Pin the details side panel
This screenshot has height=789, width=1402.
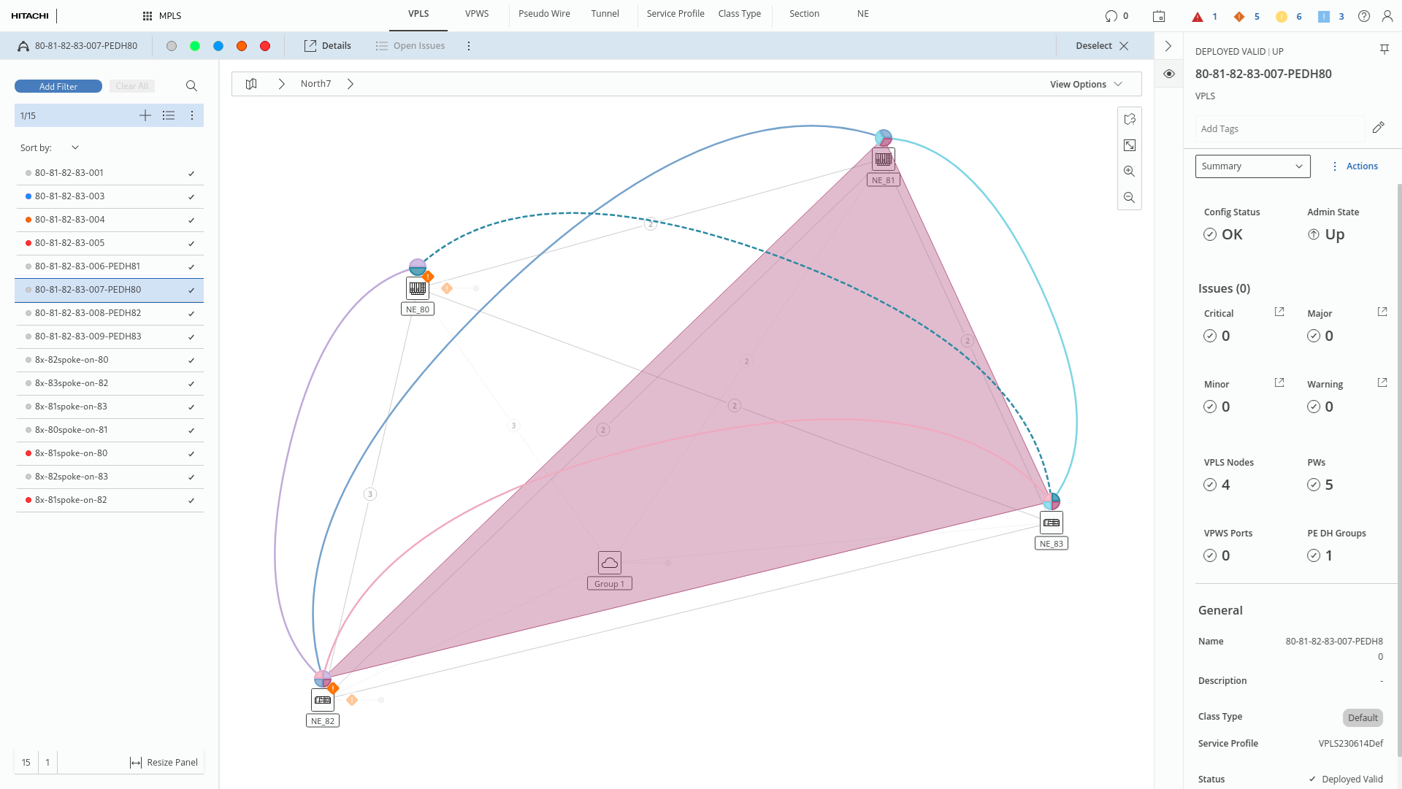(1384, 50)
